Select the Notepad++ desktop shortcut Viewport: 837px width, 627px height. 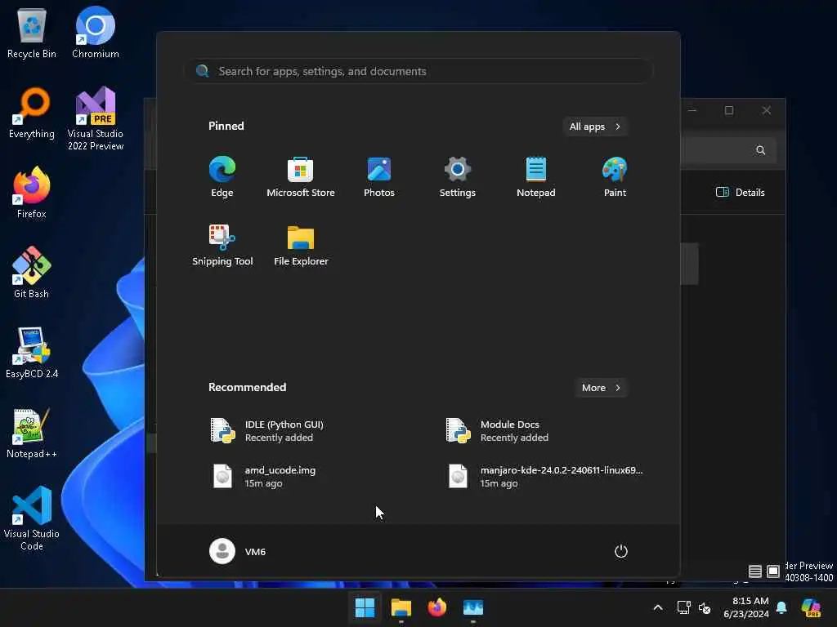[x=32, y=433]
